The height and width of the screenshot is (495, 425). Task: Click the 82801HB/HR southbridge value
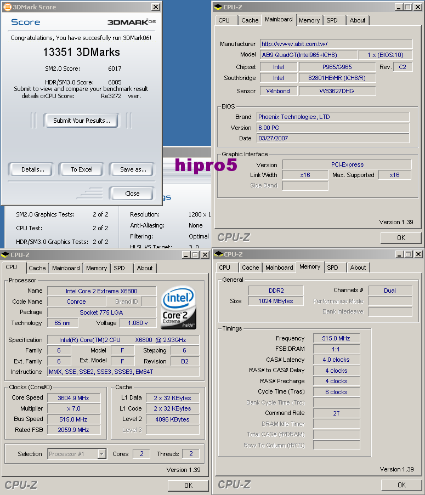(x=337, y=78)
